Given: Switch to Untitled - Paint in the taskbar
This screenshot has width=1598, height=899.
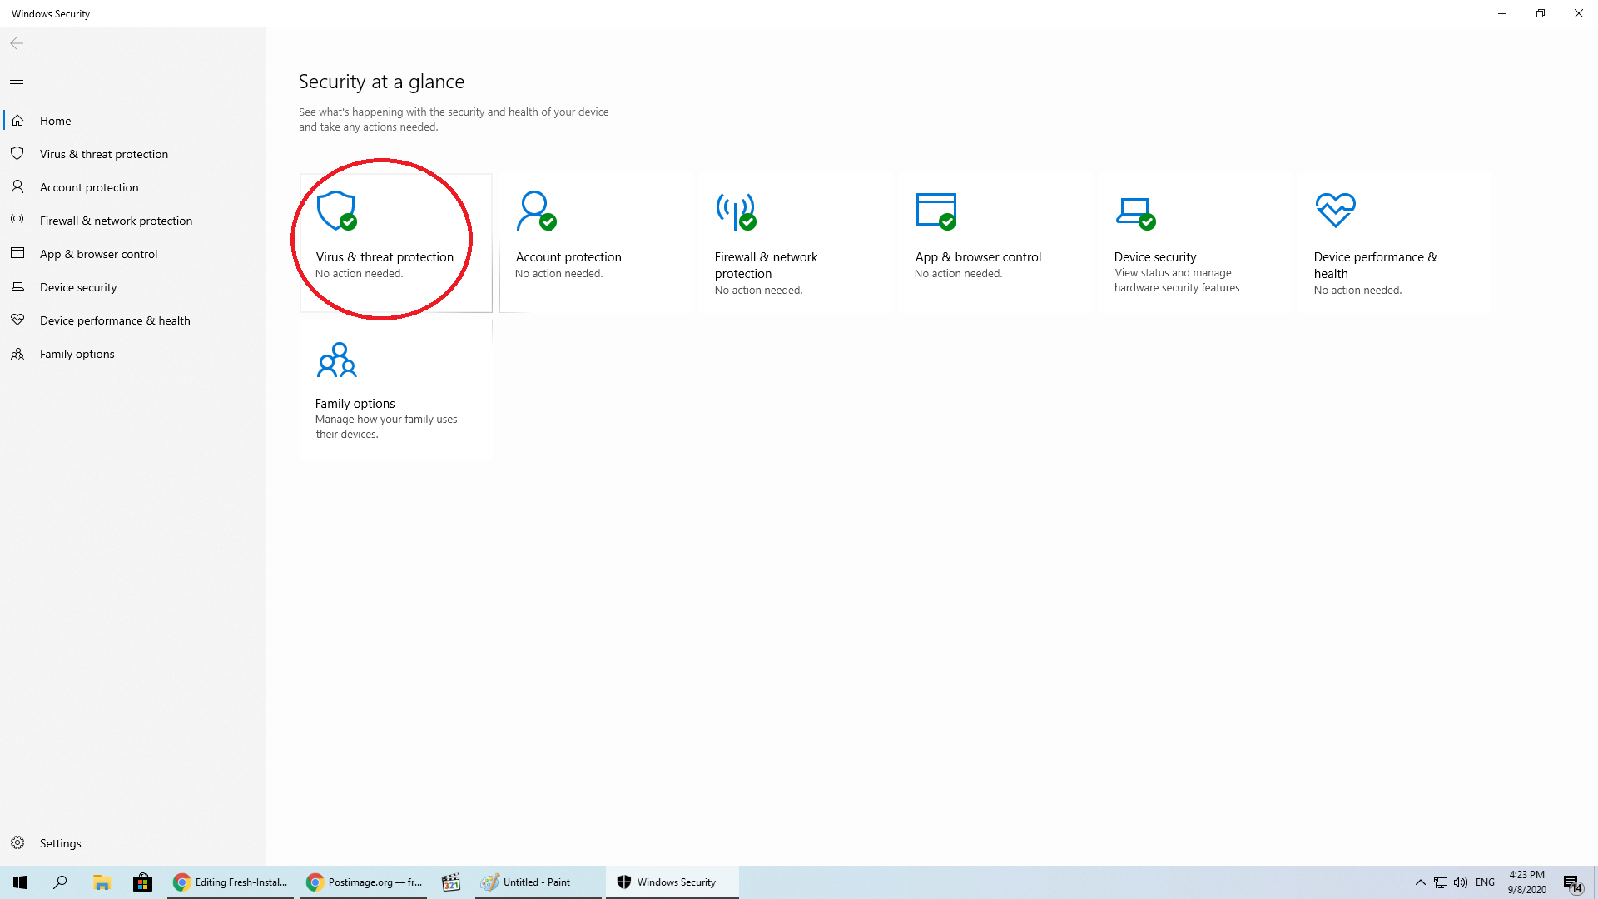Looking at the screenshot, I should pos(537,882).
